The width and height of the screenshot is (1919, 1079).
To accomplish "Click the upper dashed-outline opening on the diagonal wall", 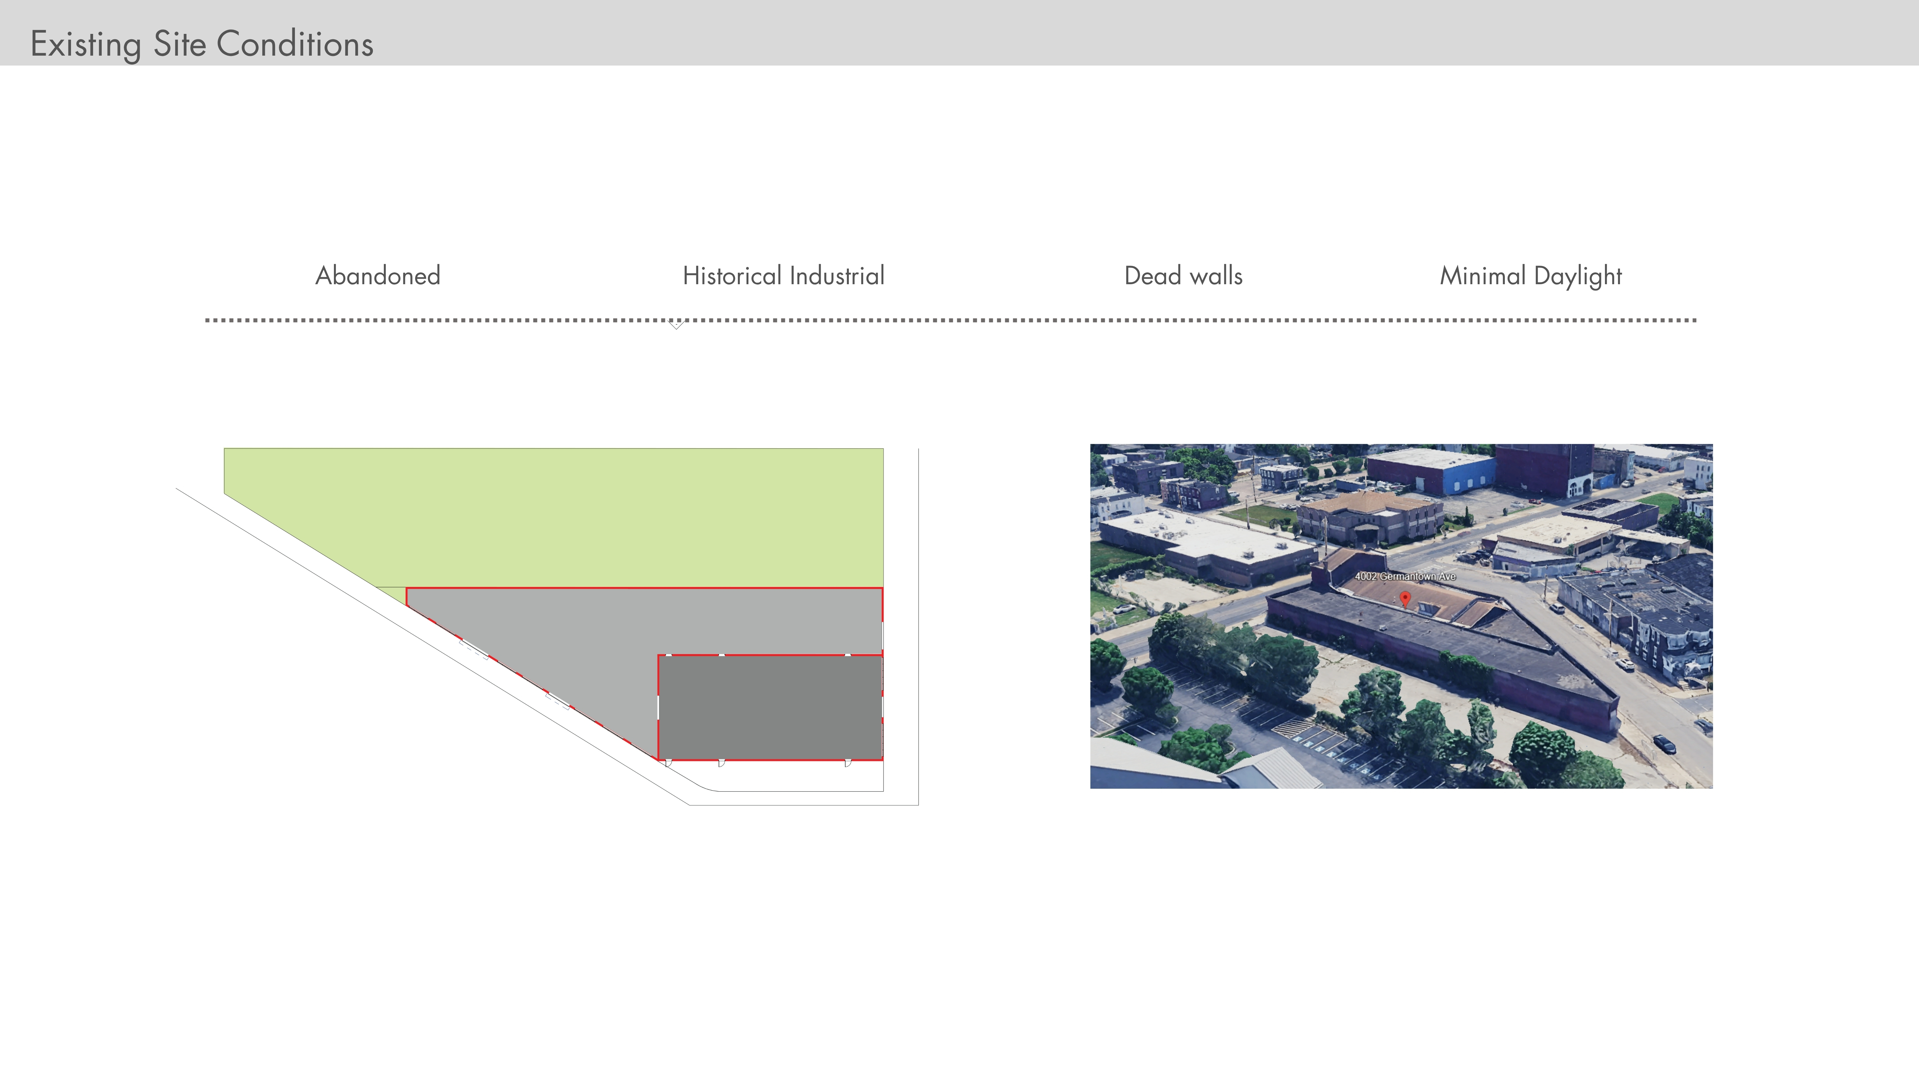I will tap(475, 649).
